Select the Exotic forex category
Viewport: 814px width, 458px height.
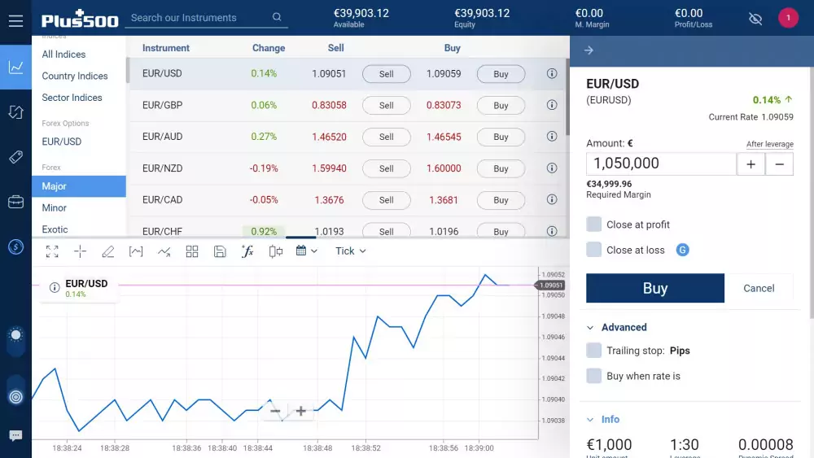pyautogui.click(x=55, y=229)
